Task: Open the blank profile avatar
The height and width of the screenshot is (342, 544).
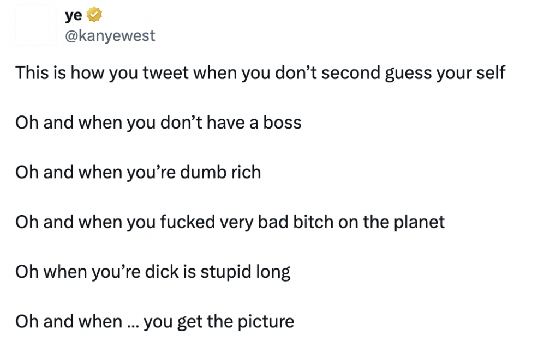Action: [35, 25]
